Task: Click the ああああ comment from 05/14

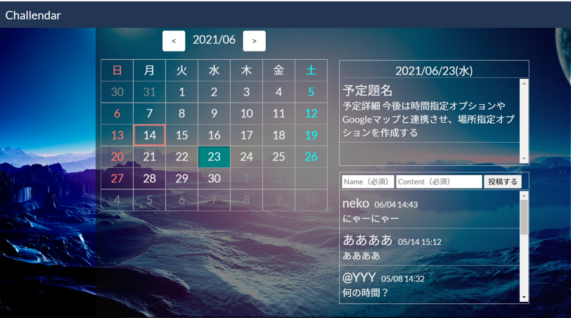Action: pyautogui.click(x=361, y=255)
